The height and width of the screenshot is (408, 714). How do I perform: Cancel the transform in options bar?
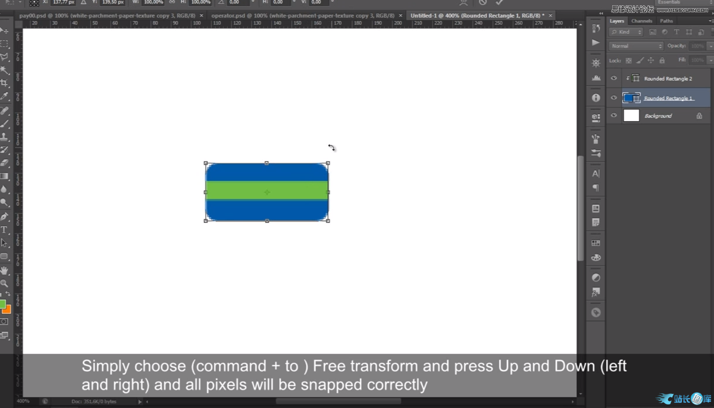click(482, 2)
